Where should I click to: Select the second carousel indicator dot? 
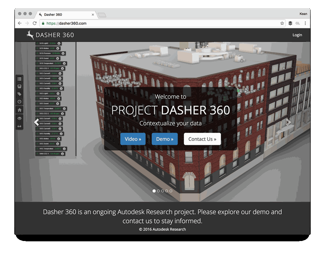[x=158, y=191]
